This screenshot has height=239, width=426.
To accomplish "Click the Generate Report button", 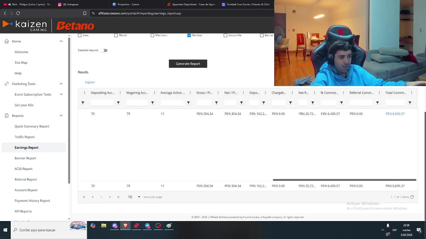I will pos(188,64).
